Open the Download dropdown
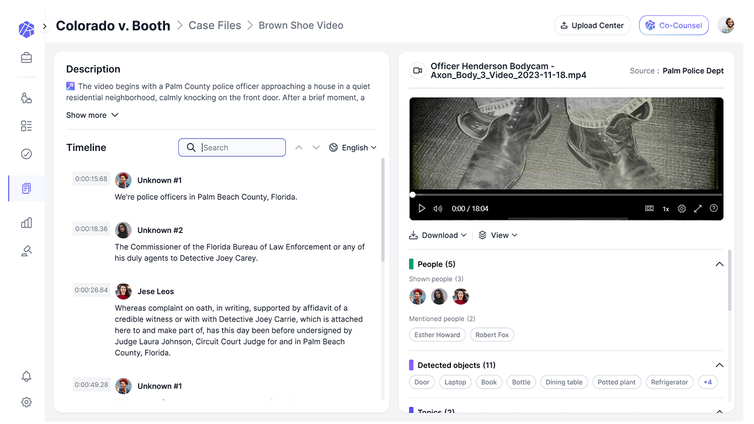754x424 pixels. pos(438,235)
